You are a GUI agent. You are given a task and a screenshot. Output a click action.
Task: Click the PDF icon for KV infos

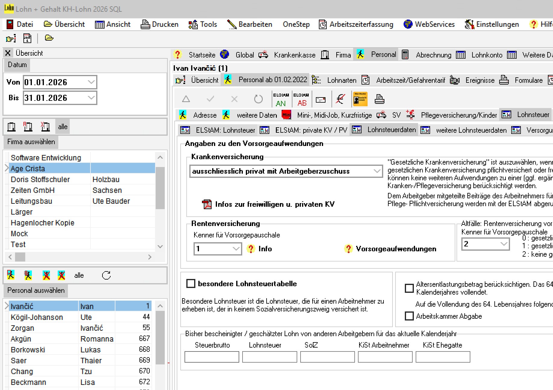pyautogui.click(x=207, y=204)
